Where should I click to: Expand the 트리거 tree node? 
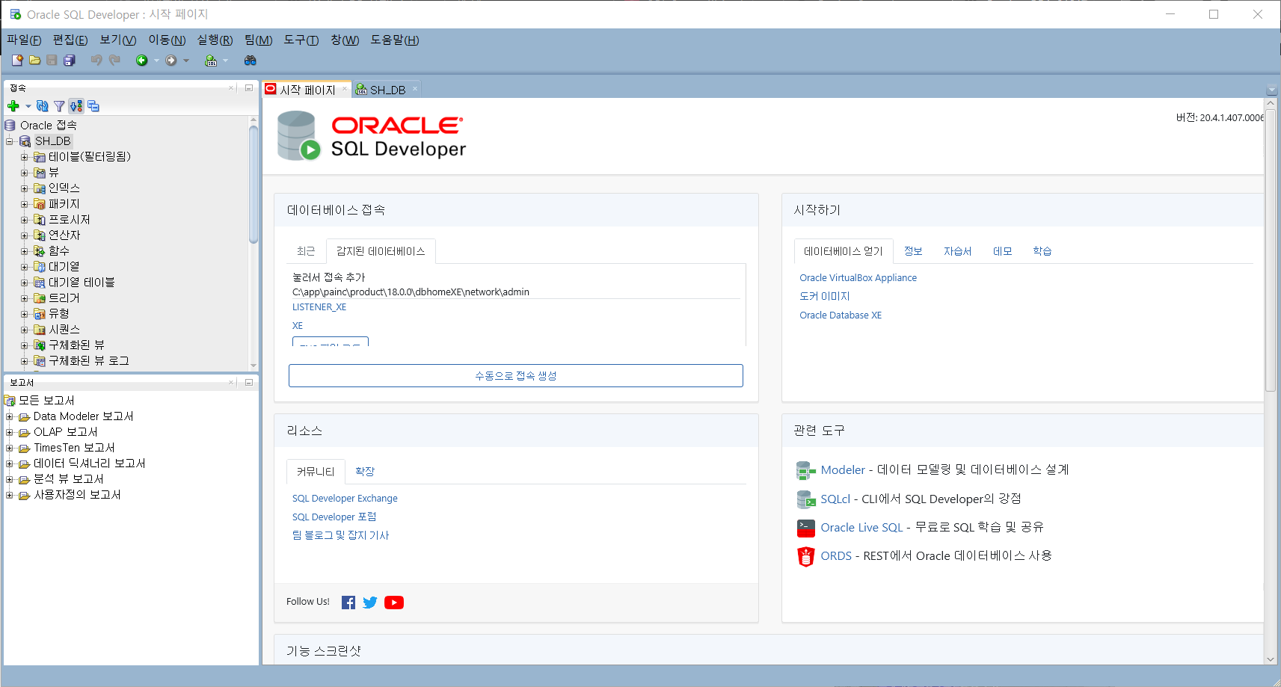24,298
